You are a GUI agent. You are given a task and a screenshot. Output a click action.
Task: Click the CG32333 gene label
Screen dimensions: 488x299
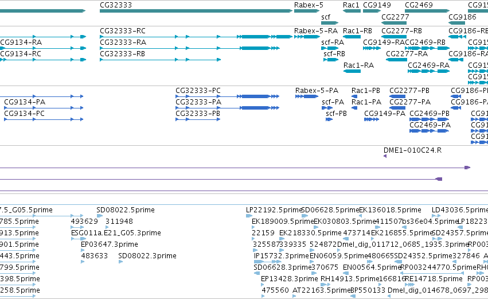tap(116, 5)
